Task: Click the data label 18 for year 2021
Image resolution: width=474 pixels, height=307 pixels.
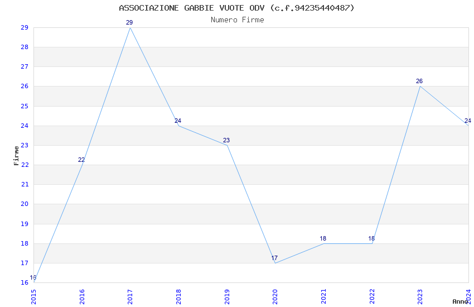Action: coord(323,238)
